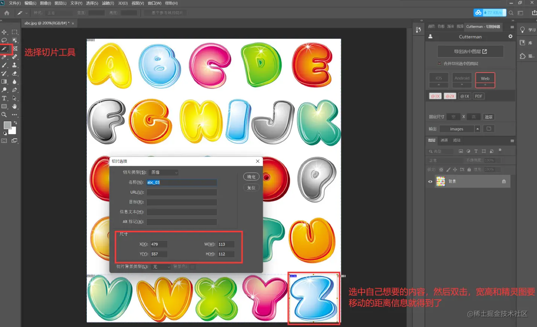Hide the 背景 layer with the eye icon
This screenshot has height=327, width=537.
click(430, 182)
